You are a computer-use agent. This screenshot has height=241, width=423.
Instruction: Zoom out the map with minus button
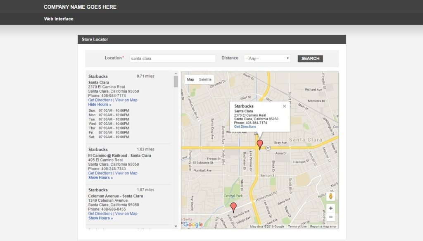pyautogui.click(x=330, y=217)
